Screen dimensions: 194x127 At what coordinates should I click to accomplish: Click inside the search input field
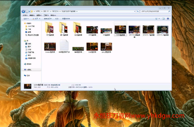(154, 11)
